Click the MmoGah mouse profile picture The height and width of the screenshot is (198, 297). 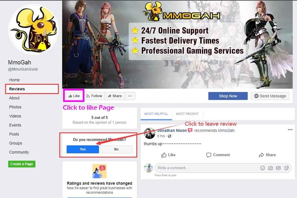pos(34,29)
